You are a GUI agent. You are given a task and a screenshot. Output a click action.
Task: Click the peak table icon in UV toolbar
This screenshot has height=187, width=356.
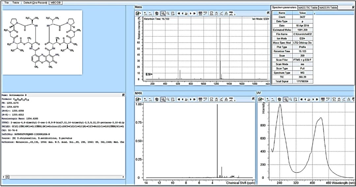[x=323, y=99]
